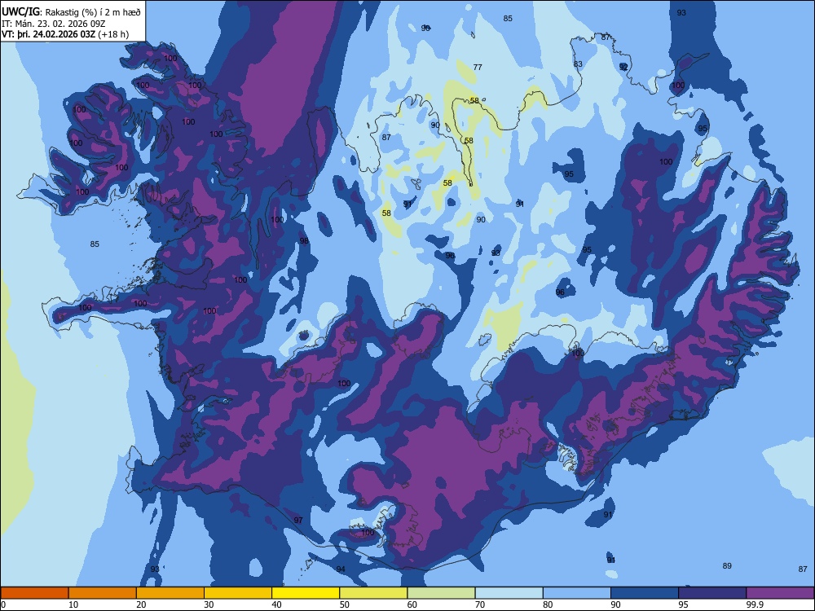
Task: Click the 30–40 golden yellow legend swatch
Action: 238,593
